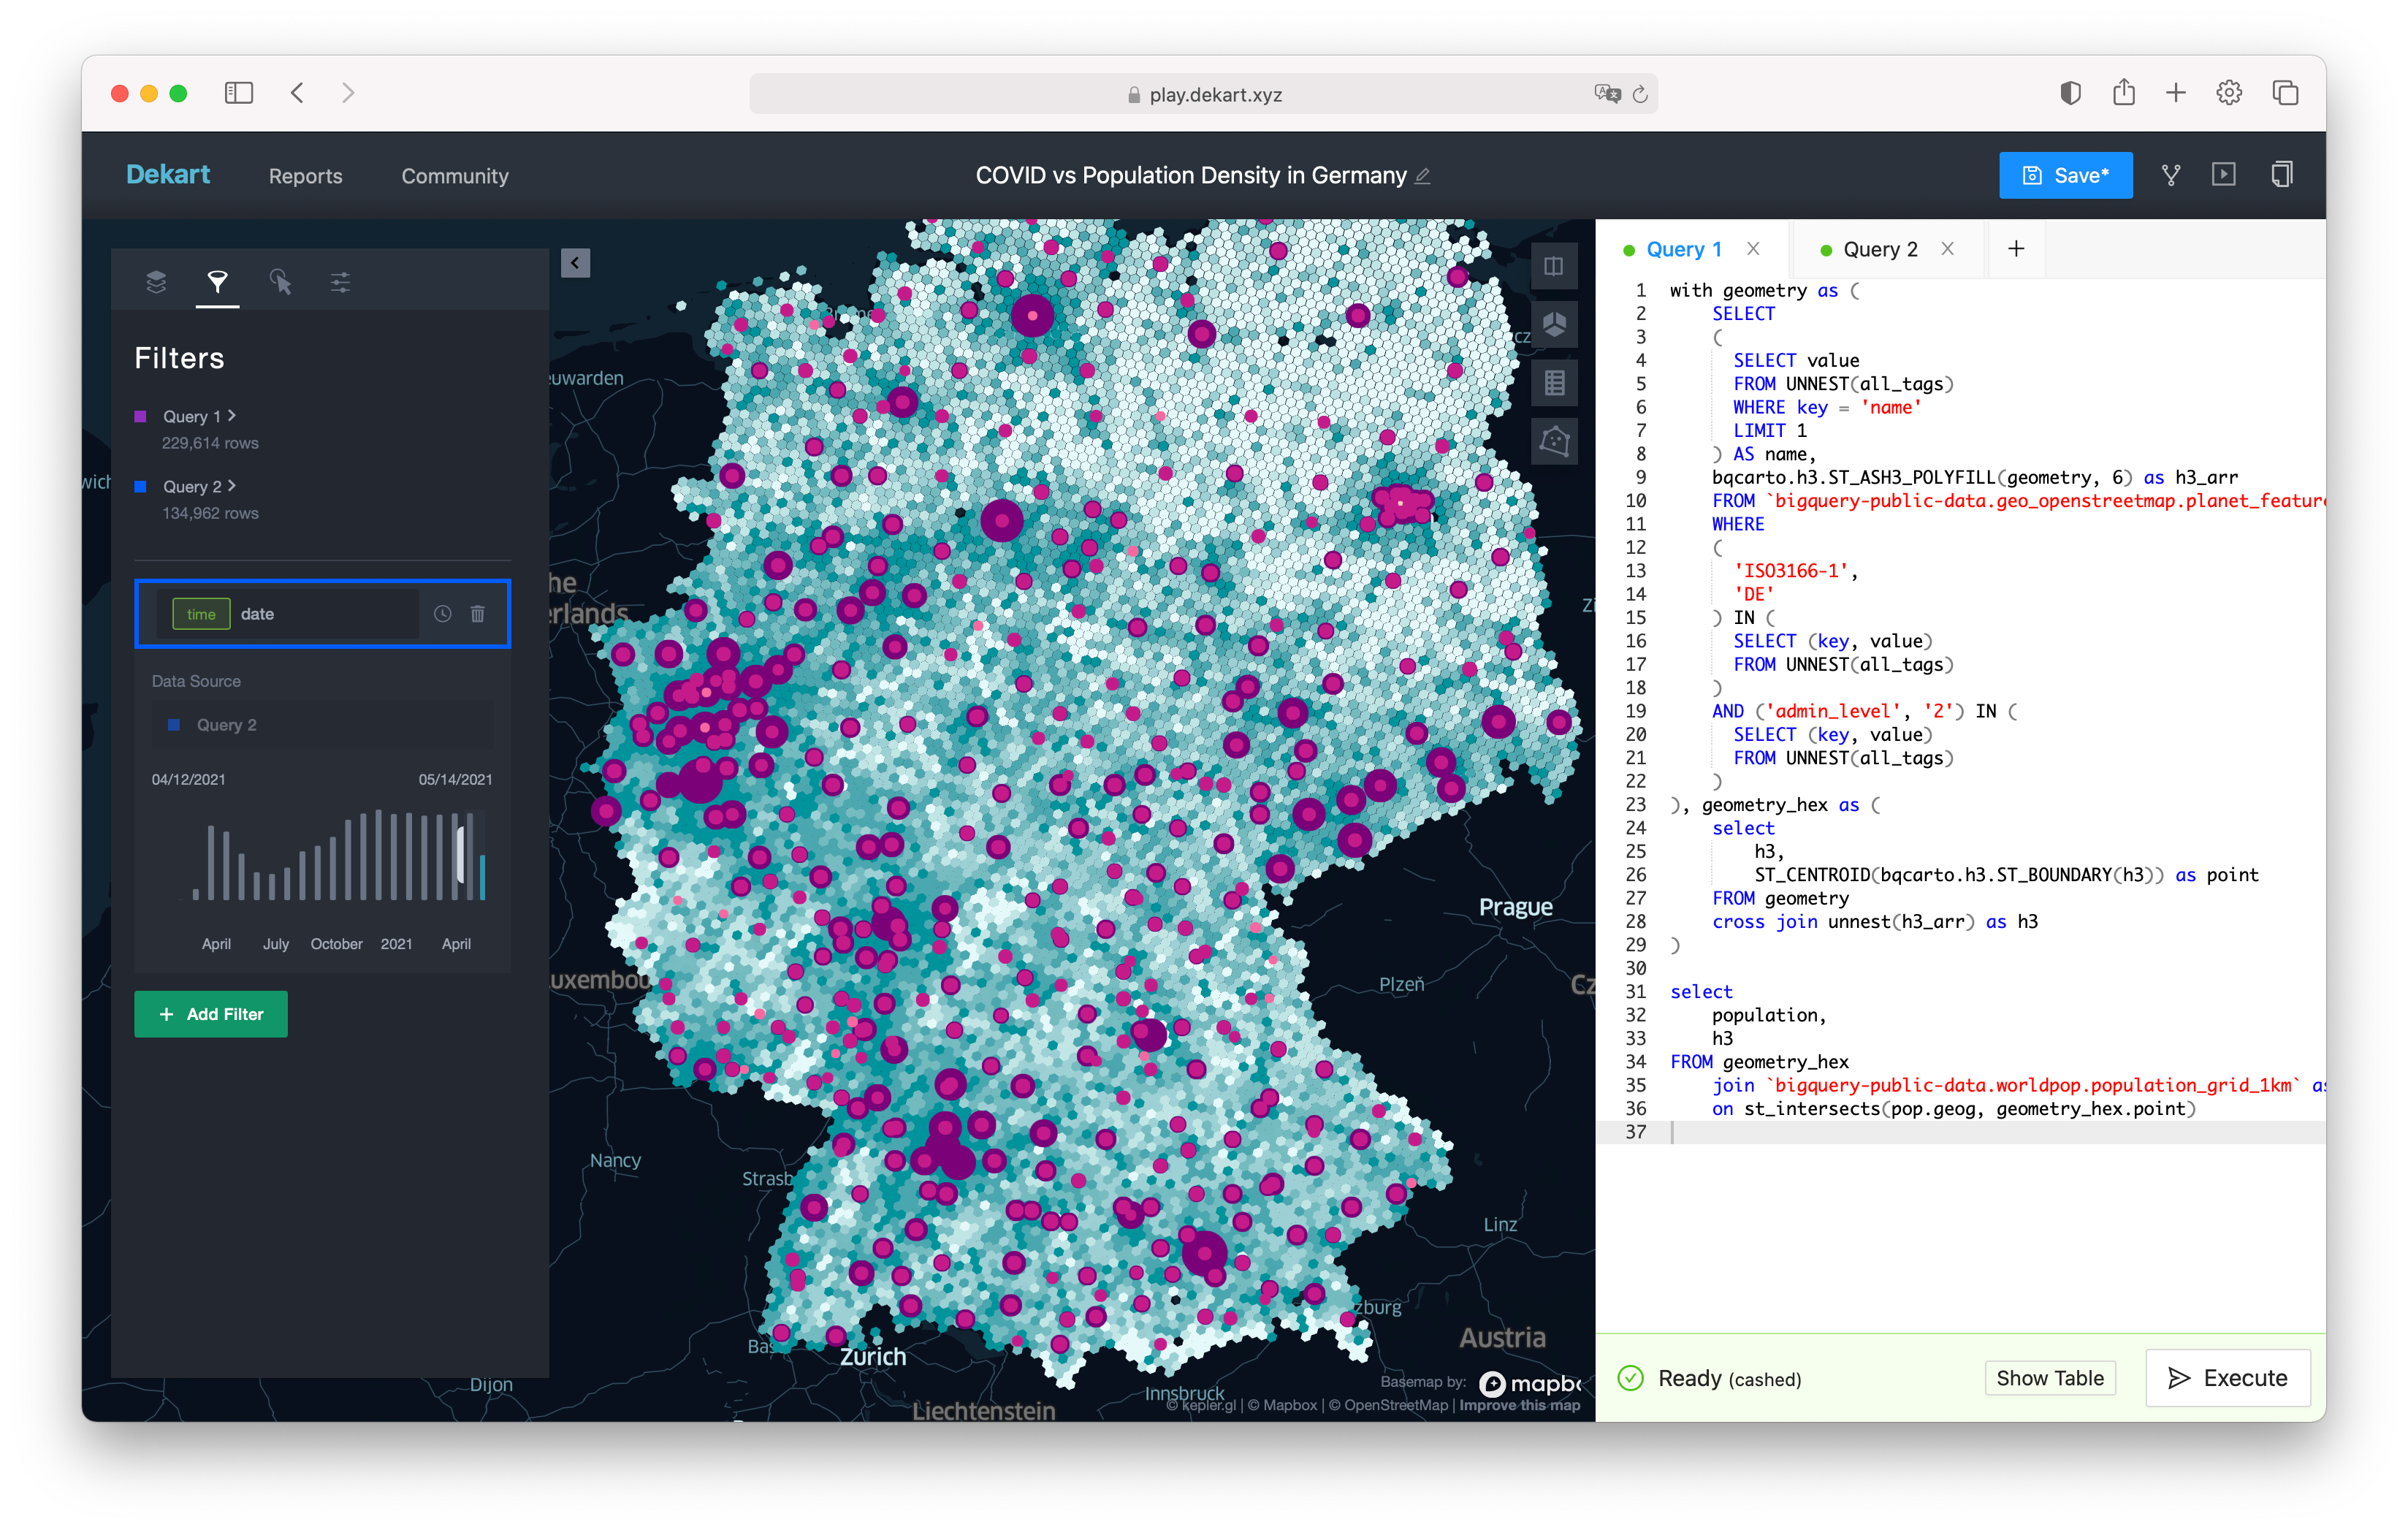Click the fork report icon
Viewport: 2408px width, 1530px height.
2170,175
